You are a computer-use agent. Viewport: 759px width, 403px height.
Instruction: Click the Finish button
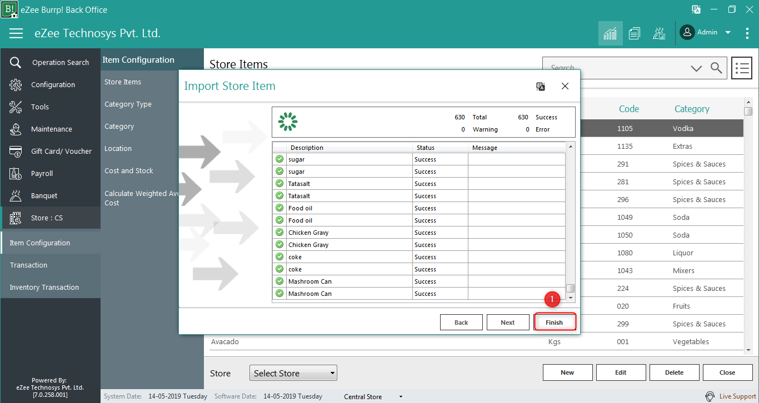point(554,323)
